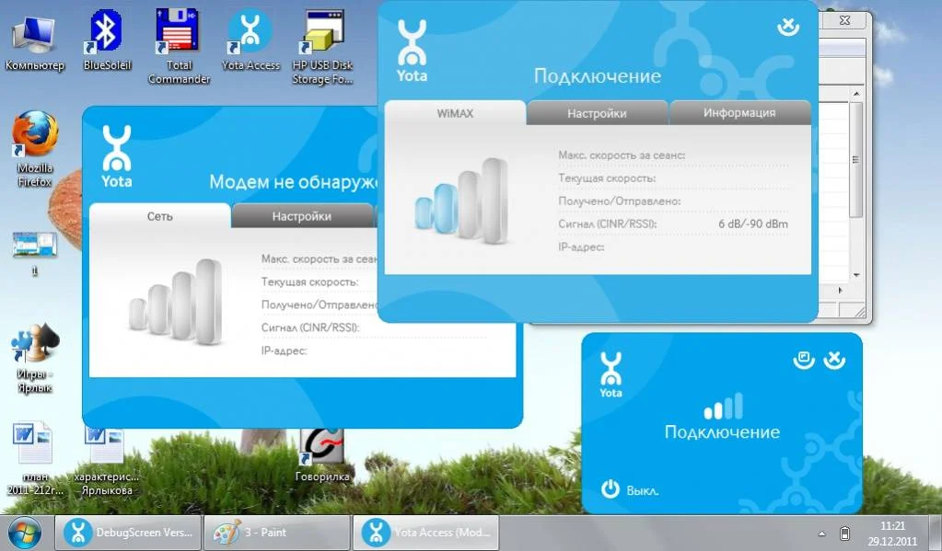Viewport: 942px width, 551px height.
Task: Click the signal bars icon in the small widget
Action: point(724,407)
